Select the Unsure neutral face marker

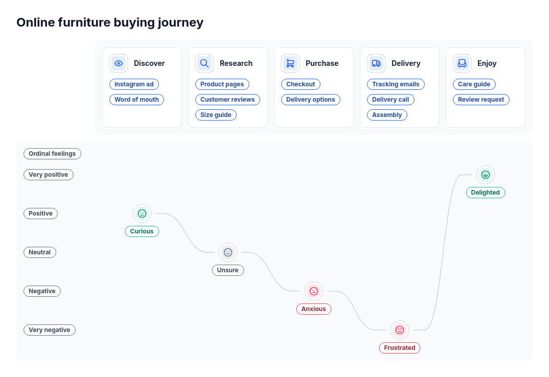click(x=228, y=252)
